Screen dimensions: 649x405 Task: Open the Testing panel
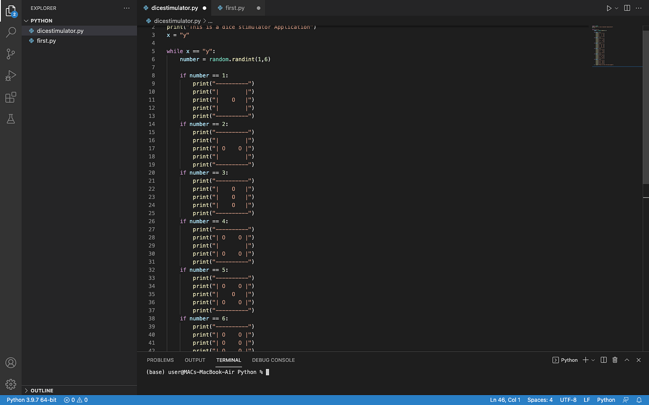click(11, 119)
